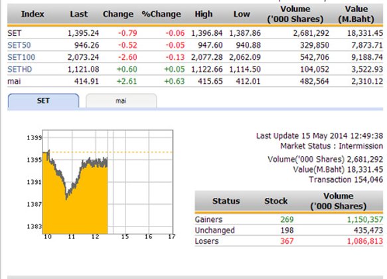
Task: Click the Unchanged status row label
Action: click(214, 231)
